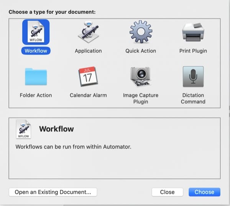Select the Folder Action blue folder icon

(36, 77)
